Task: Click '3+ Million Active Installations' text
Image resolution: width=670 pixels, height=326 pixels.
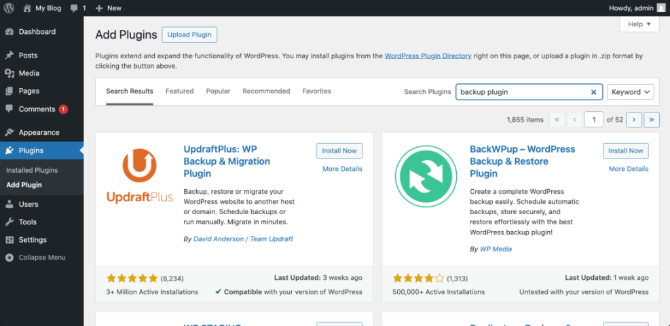Action: point(152,292)
